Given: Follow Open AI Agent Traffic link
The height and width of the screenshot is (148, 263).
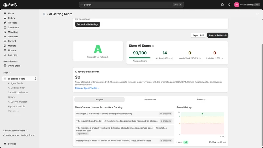Looking at the screenshot, I should pyautogui.click(x=87, y=88).
